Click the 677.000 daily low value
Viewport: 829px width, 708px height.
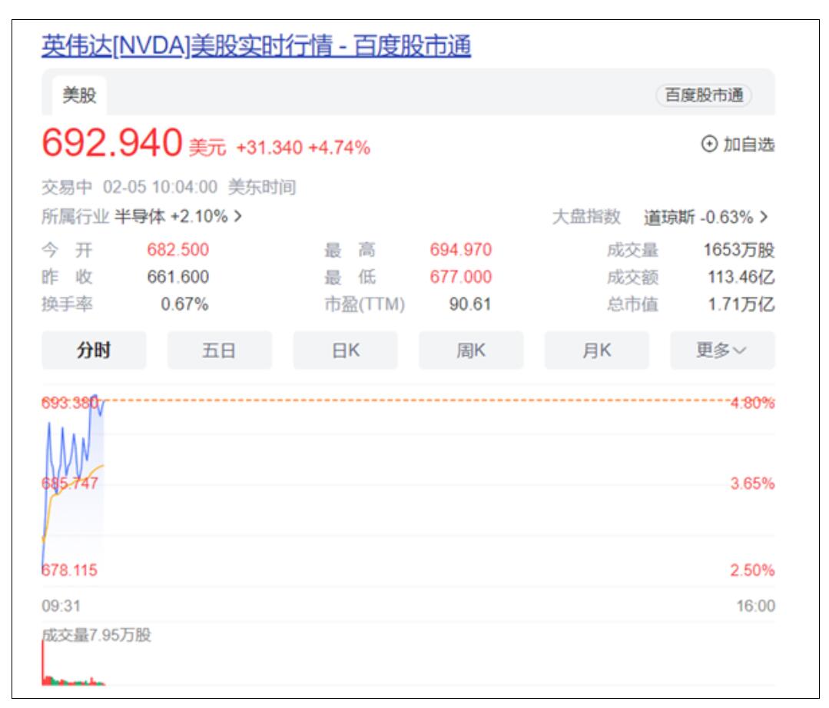(x=460, y=277)
